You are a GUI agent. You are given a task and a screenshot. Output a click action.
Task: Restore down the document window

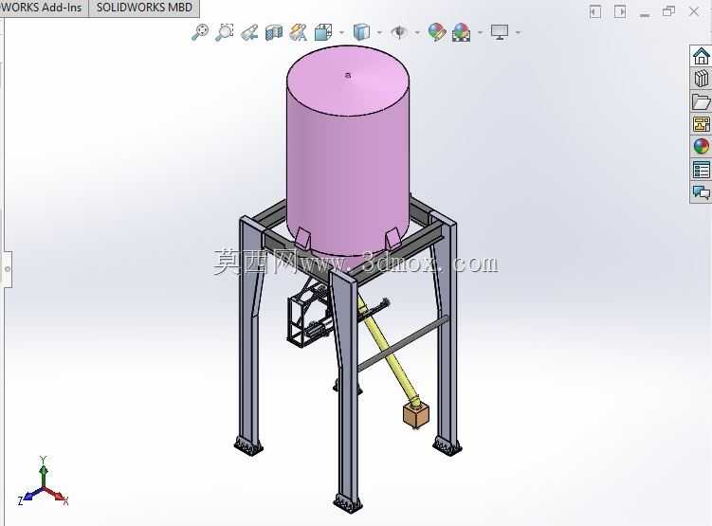[668, 11]
